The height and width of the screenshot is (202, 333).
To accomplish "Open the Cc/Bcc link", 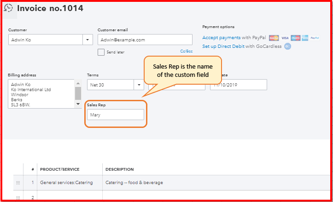I will pyautogui.click(x=186, y=51).
